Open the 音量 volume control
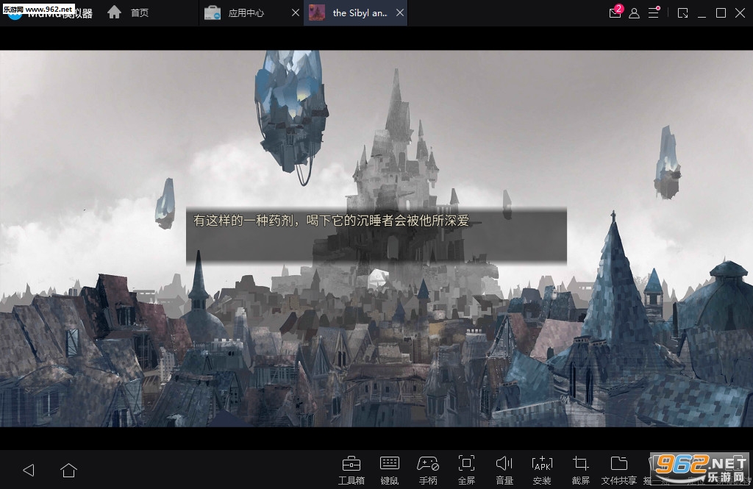The height and width of the screenshot is (489, 753). (x=504, y=469)
